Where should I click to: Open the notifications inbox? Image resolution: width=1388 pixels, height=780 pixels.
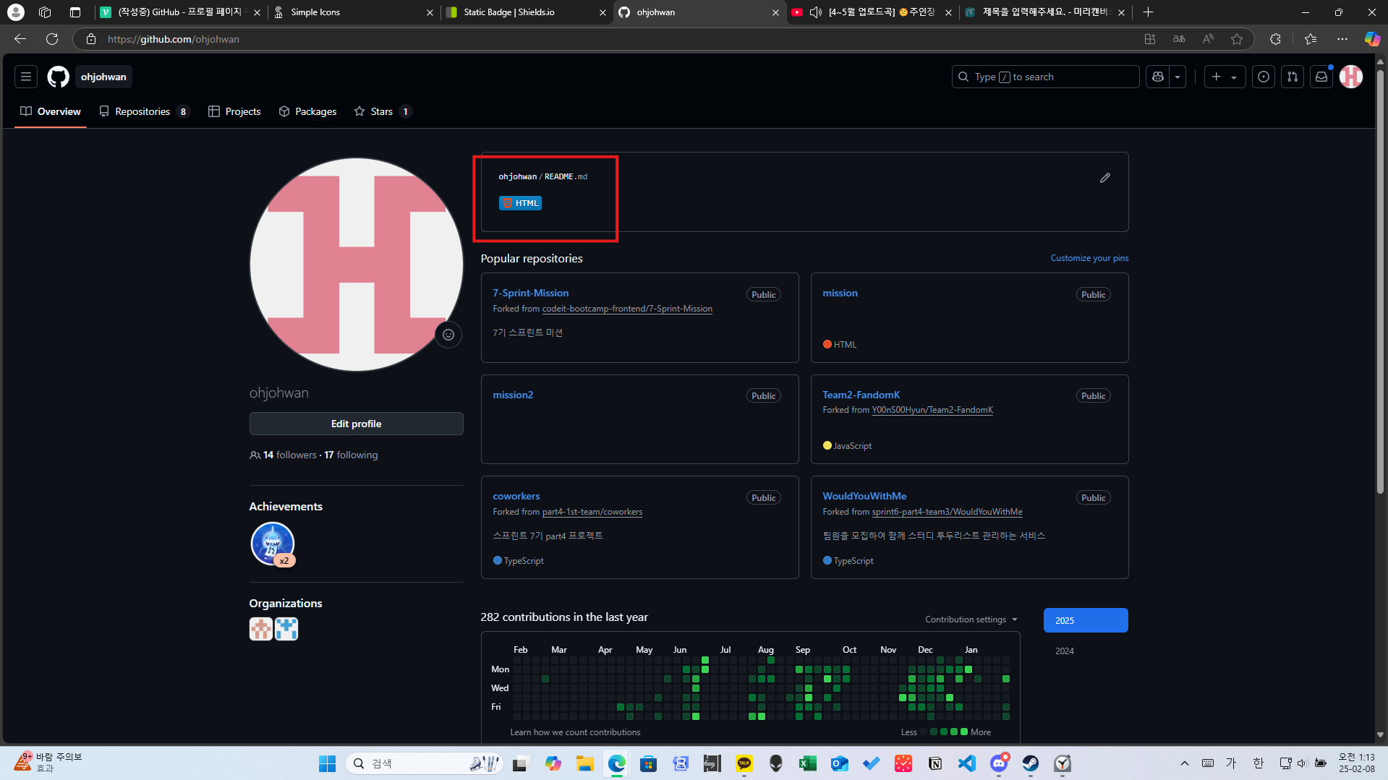click(x=1321, y=77)
